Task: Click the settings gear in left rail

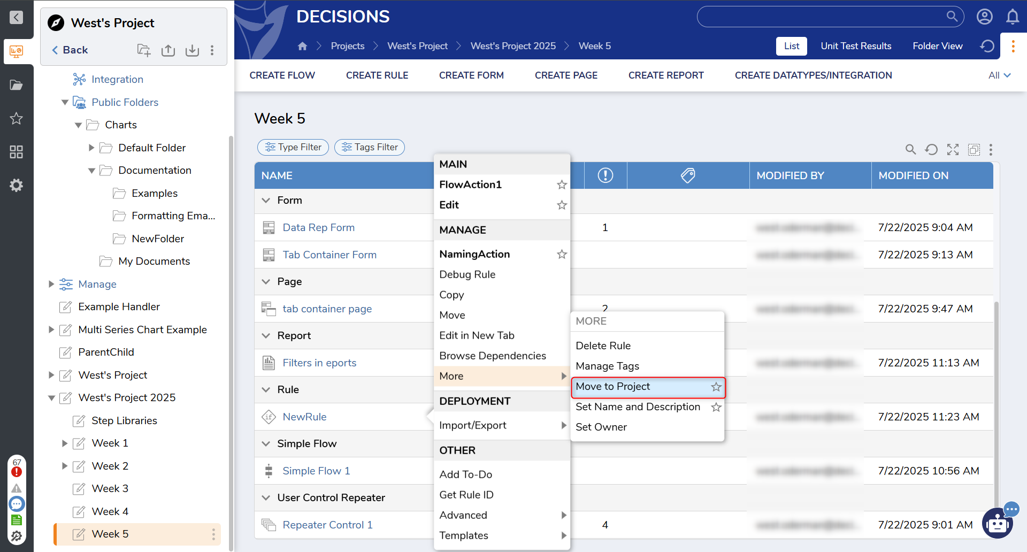Action: coord(16,186)
